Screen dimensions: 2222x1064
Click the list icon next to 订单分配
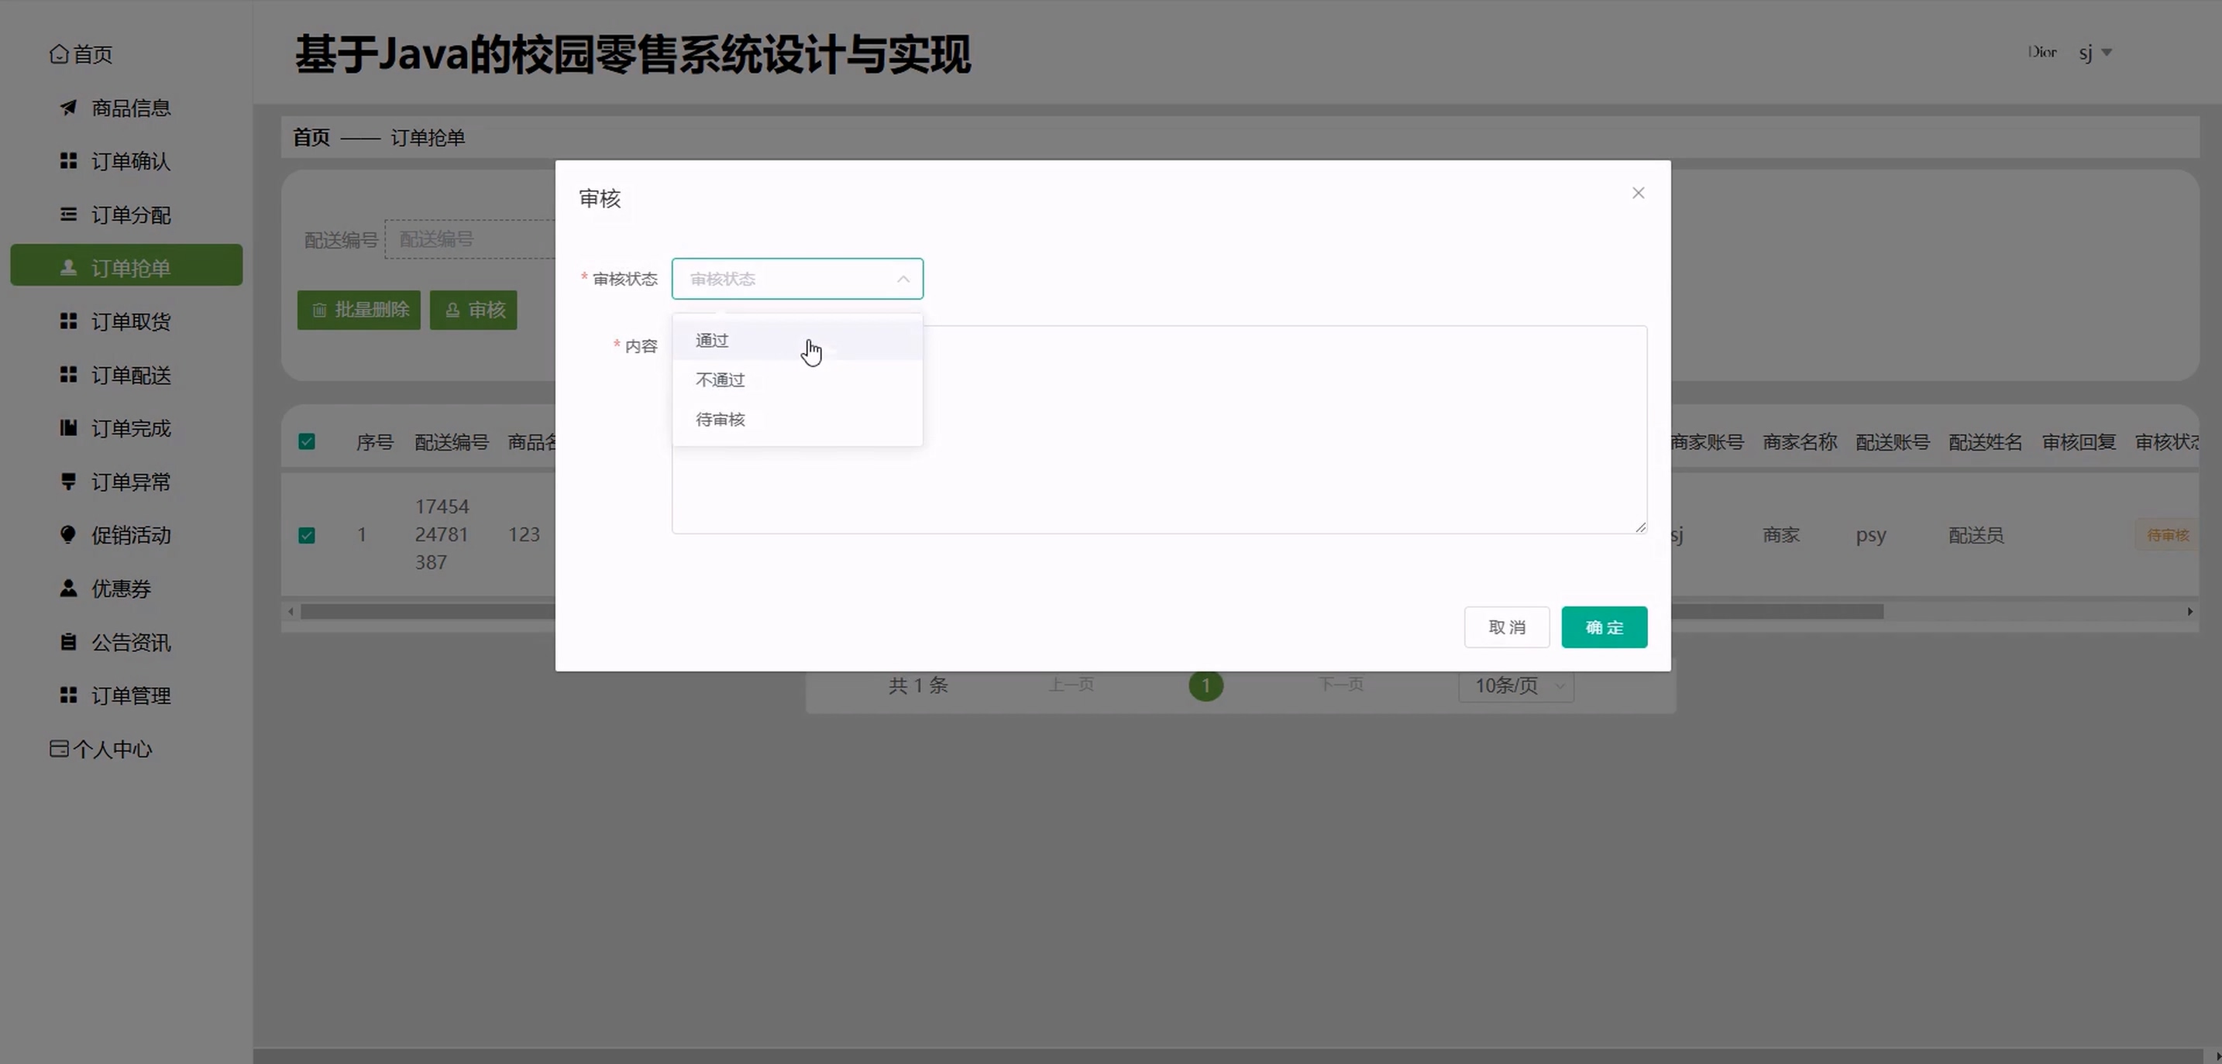pyautogui.click(x=68, y=215)
